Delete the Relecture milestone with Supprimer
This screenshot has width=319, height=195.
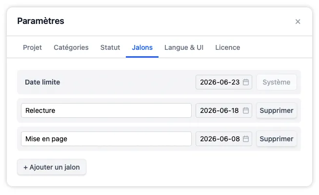[276, 110]
